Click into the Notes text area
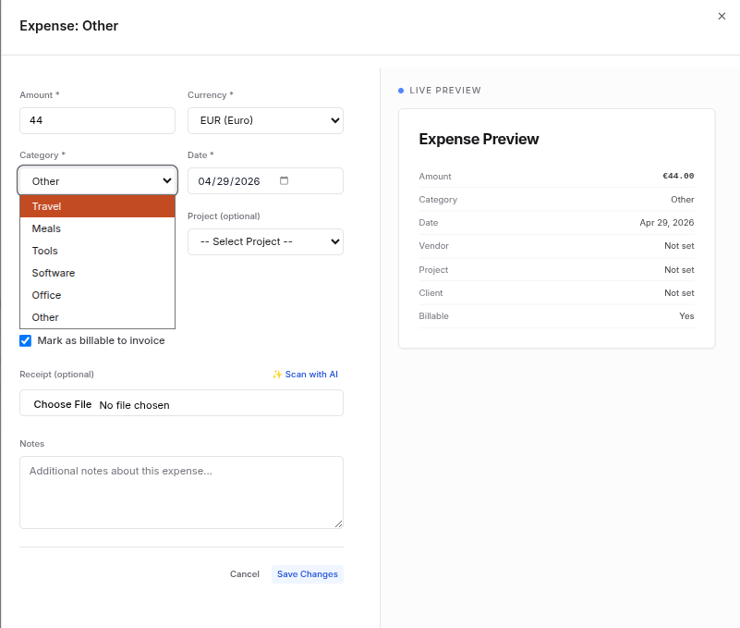Image resolution: width=740 pixels, height=628 pixels. (181, 492)
